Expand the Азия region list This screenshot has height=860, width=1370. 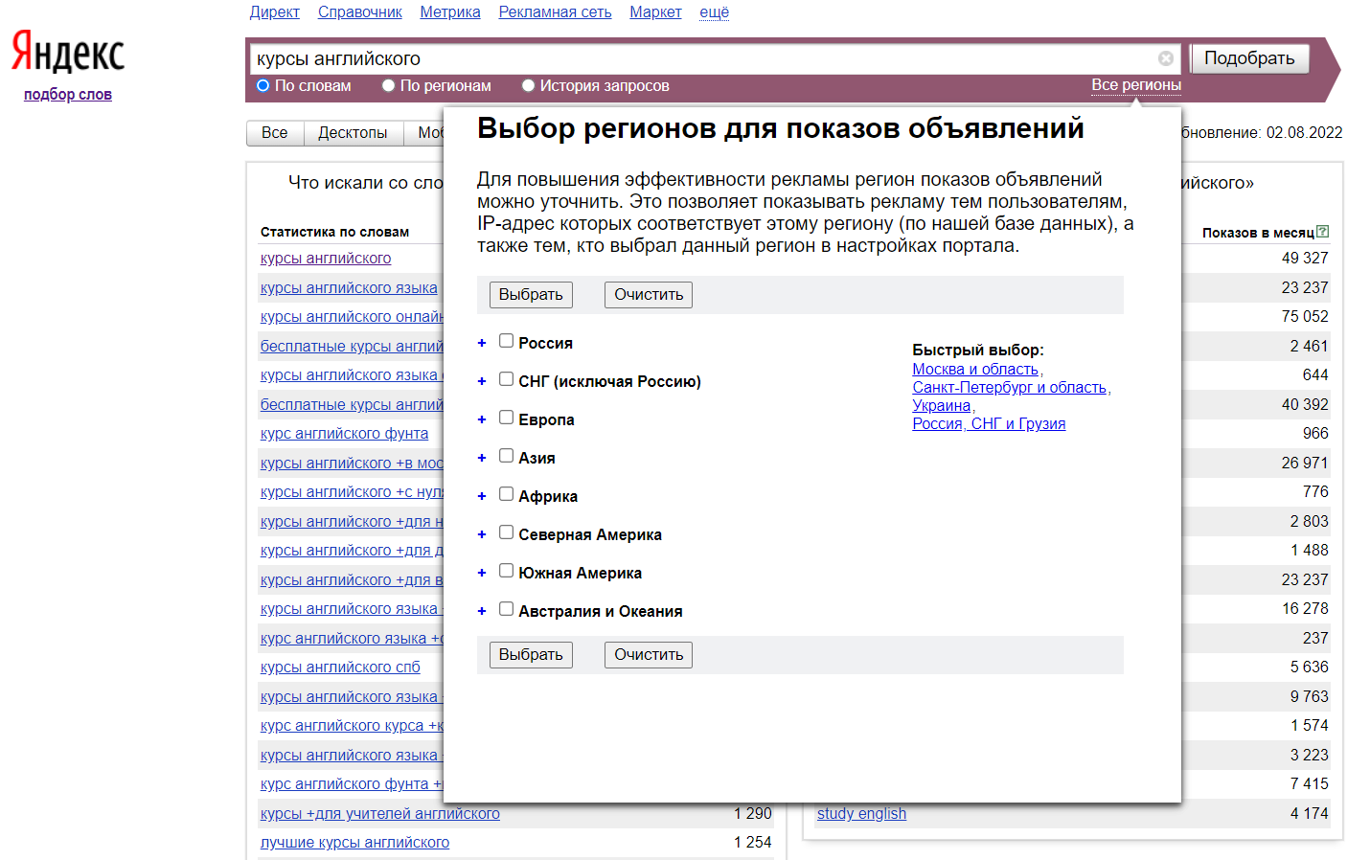click(482, 458)
